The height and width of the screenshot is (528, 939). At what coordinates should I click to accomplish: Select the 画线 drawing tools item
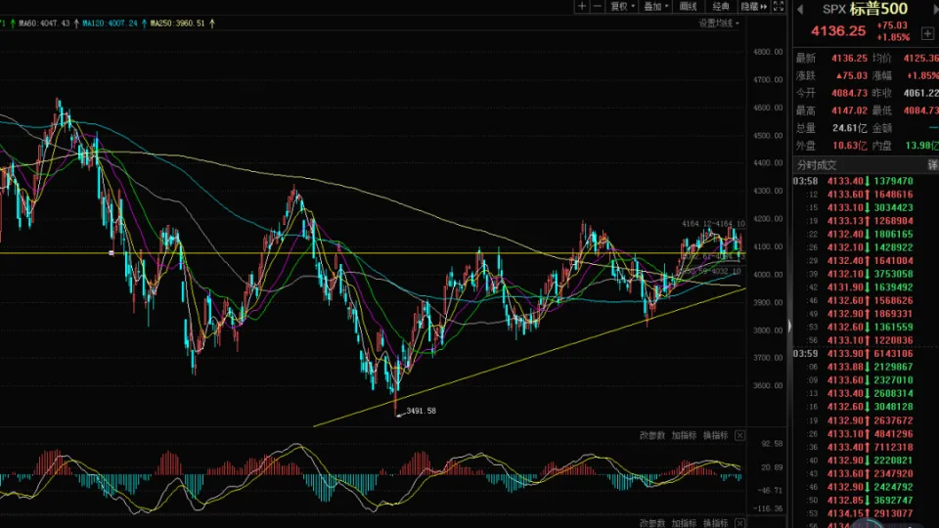(689, 6)
